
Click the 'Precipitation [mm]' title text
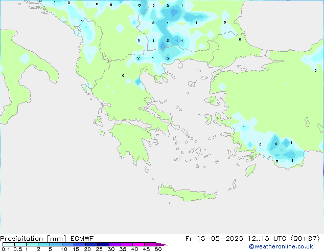33,239
